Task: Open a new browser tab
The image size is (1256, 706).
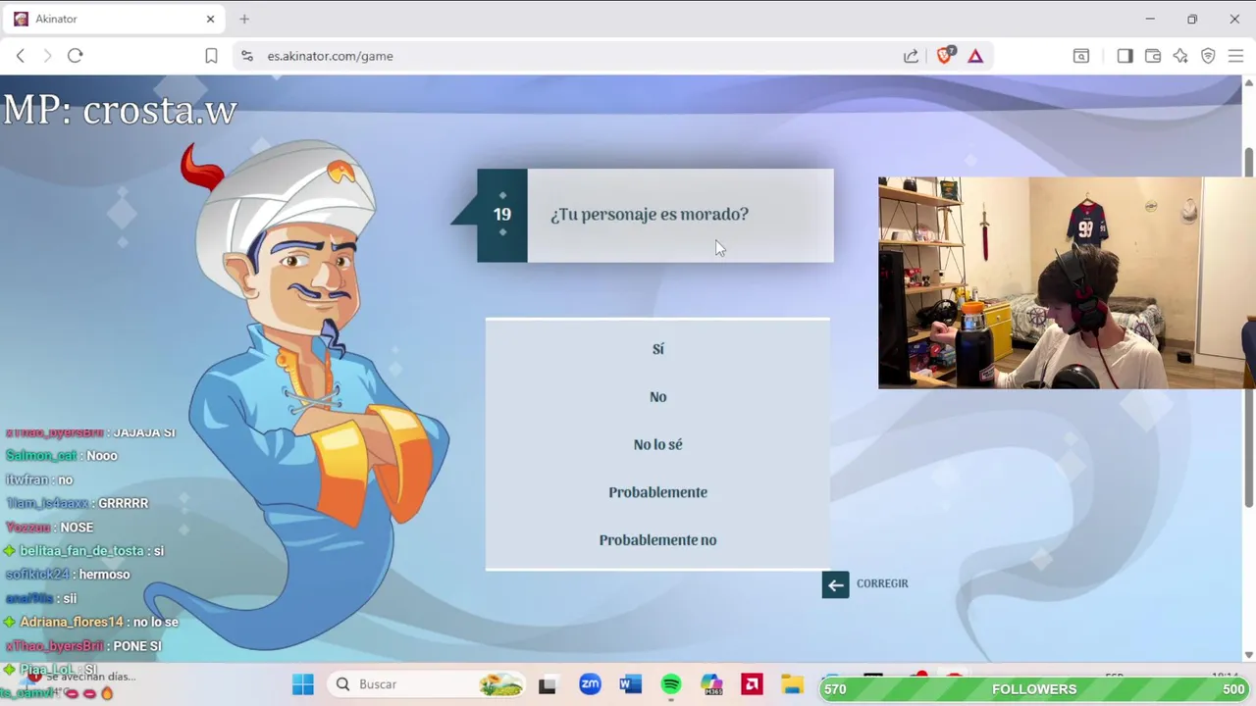Action: click(x=244, y=19)
